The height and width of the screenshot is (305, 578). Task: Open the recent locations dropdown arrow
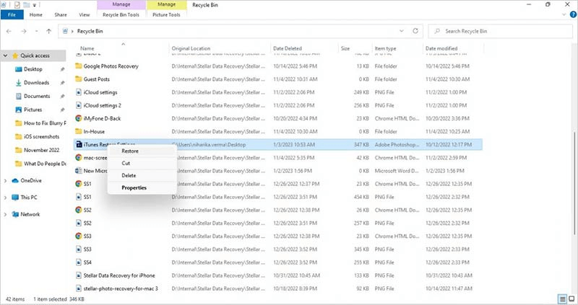click(x=36, y=31)
